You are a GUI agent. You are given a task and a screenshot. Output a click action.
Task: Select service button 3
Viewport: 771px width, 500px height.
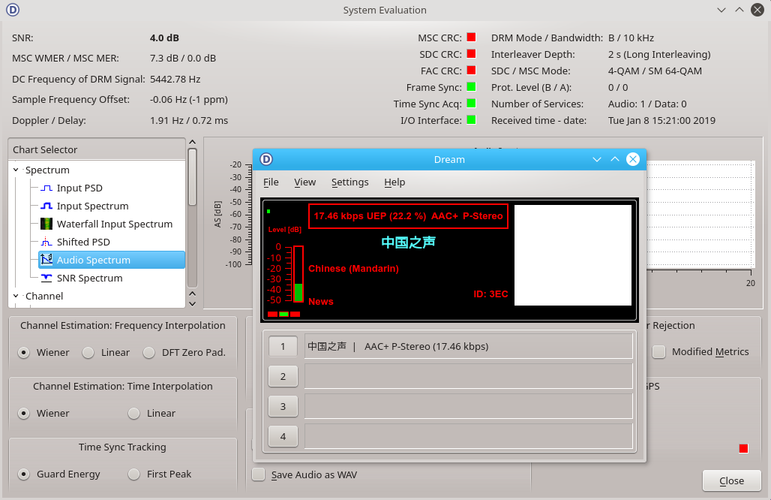[283, 406]
